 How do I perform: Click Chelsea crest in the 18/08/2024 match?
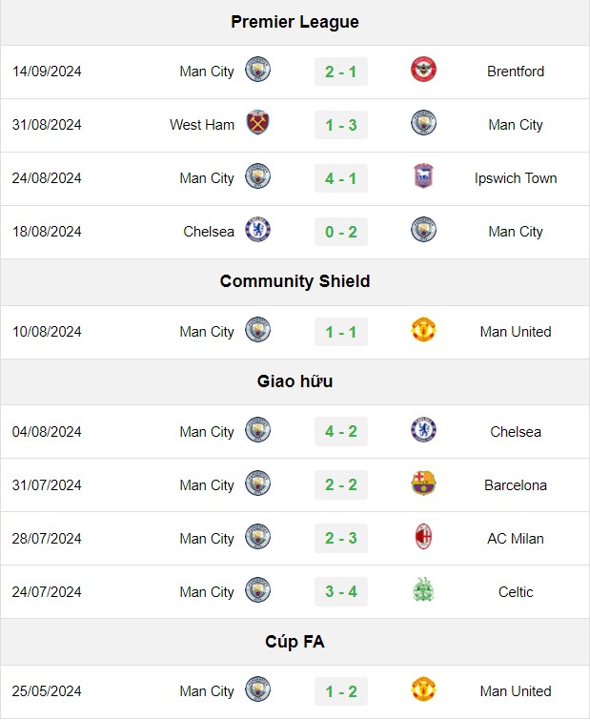257,230
